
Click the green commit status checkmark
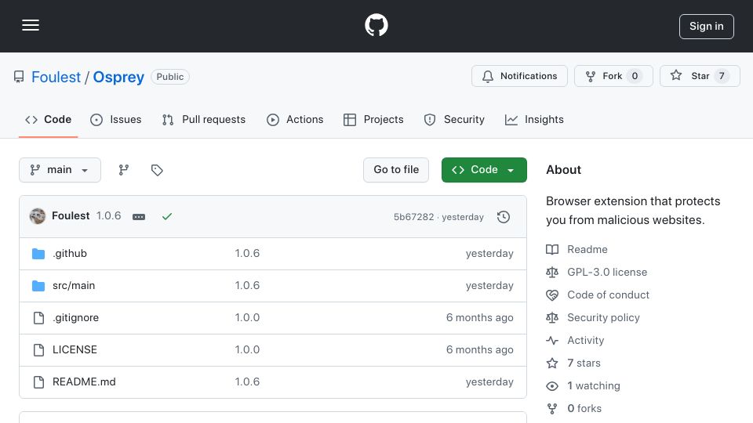click(x=166, y=217)
